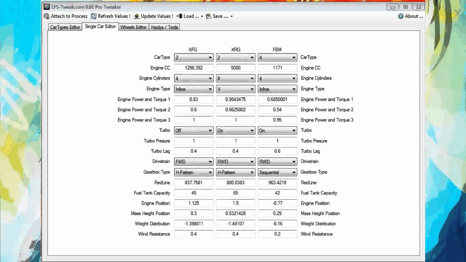466x262 pixels.
Task: Click the LFS-Tweak title bar app icon
Action: point(47,7)
